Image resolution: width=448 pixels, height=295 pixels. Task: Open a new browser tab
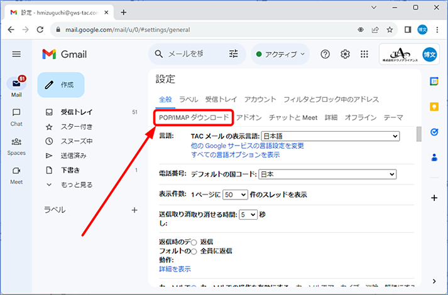123,13
